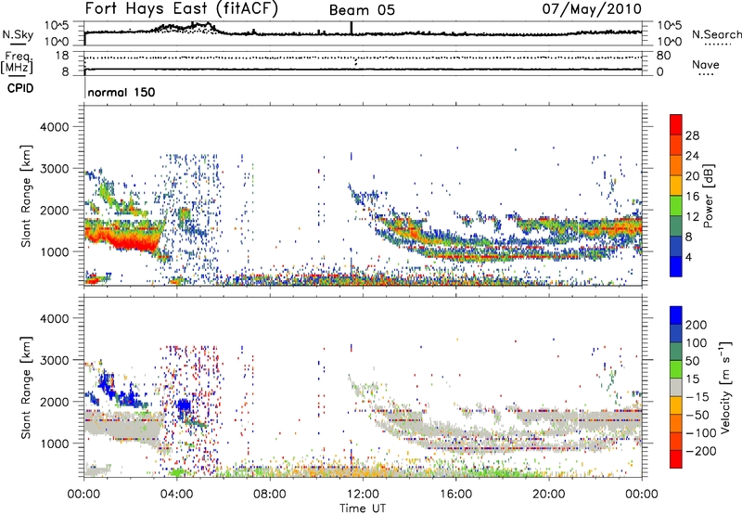The height and width of the screenshot is (514, 742).
Task: Click the '100' label on Velocity colorbar
Action: (696, 343)
